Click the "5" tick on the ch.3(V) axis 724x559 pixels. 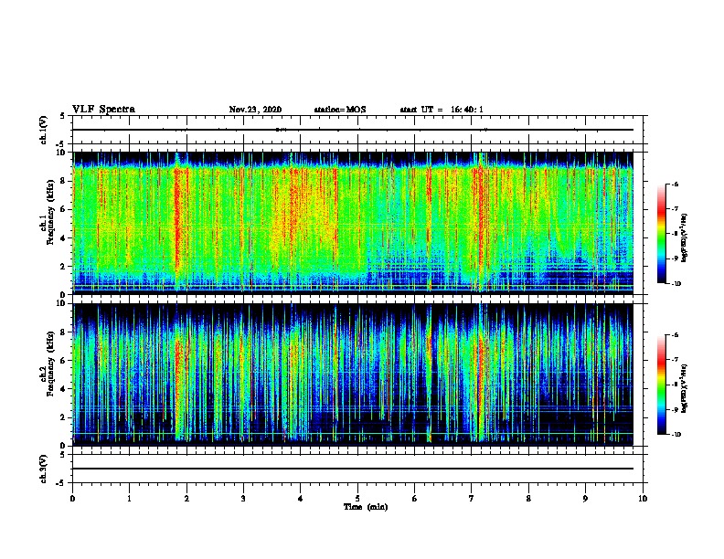click(x=63, y=455)
